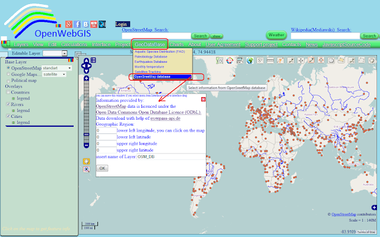Pan the map left with the arrow
The width and height of the screenshot is (380, 237).
pyautogui.click(x=83, y=66)
